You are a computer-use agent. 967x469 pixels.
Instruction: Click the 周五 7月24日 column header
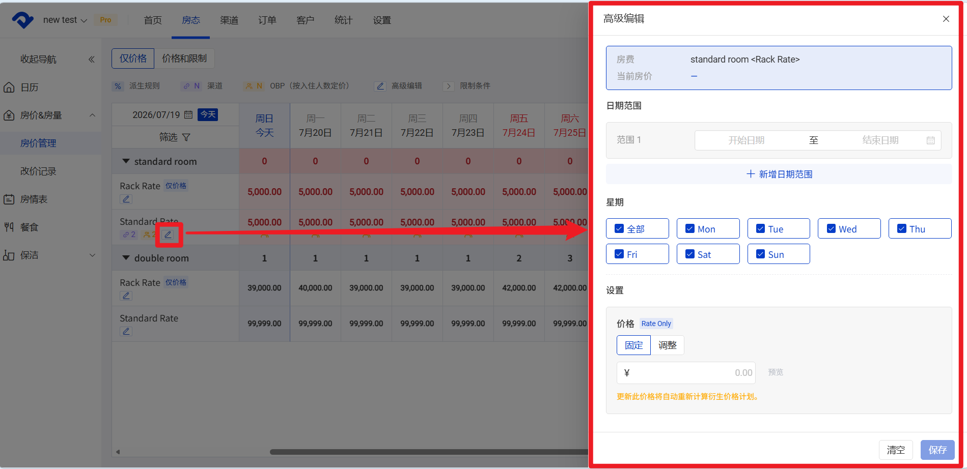coord(519,126)
